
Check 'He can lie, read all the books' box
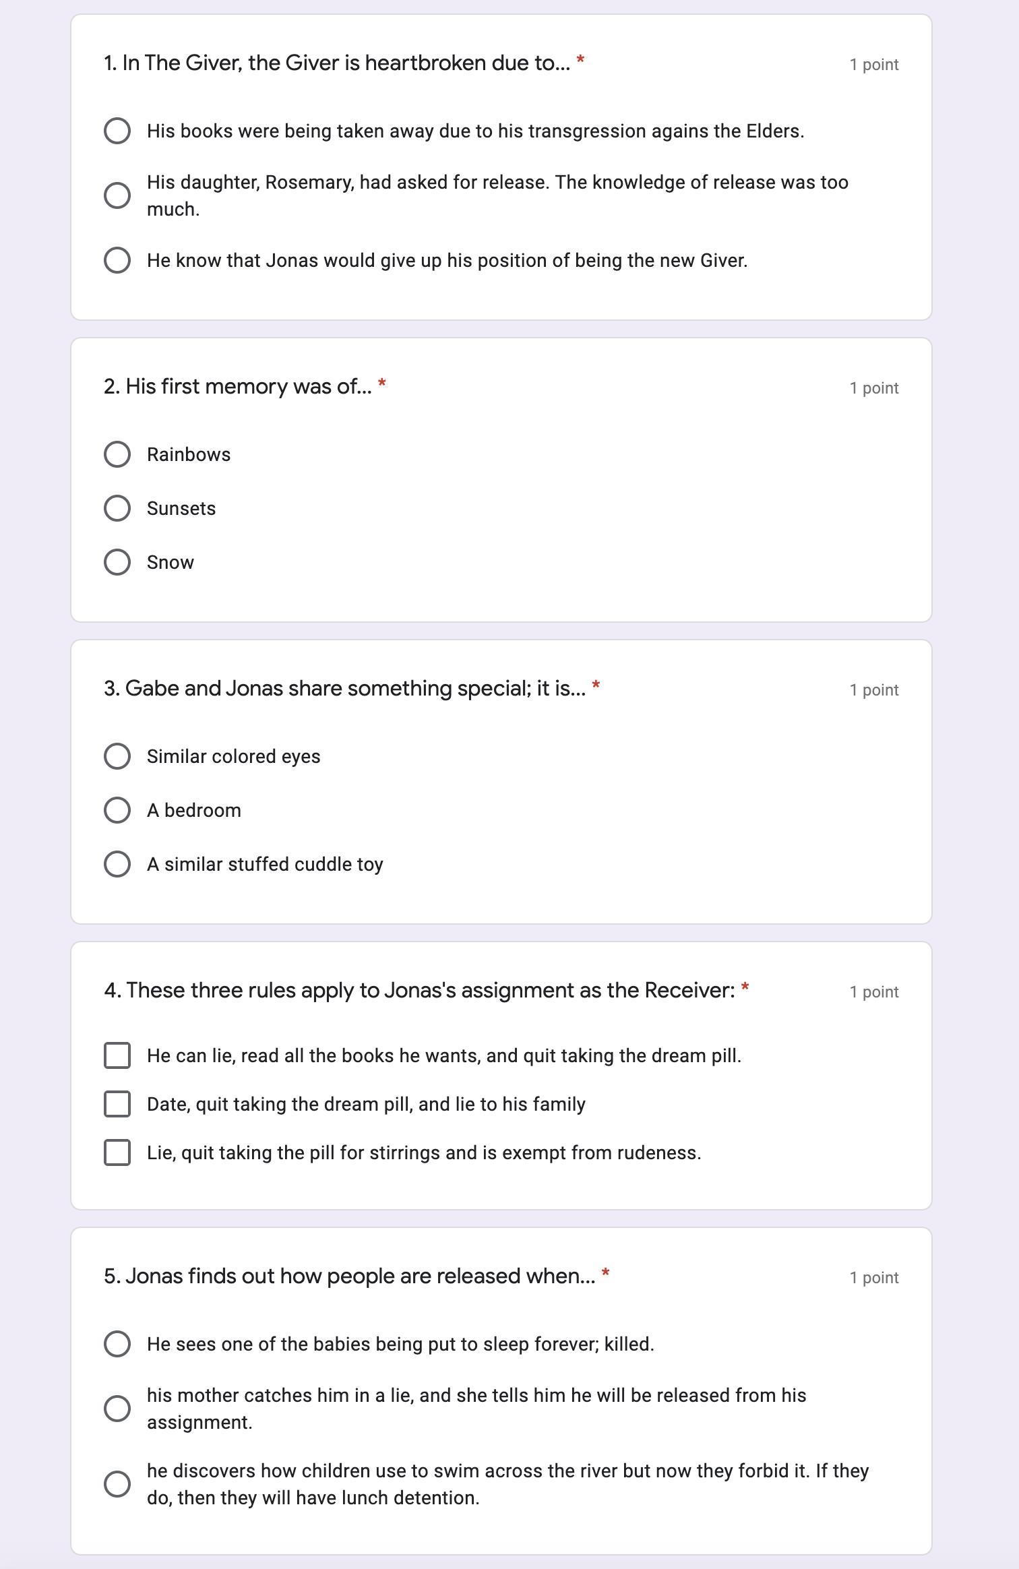coord(117,1055)
